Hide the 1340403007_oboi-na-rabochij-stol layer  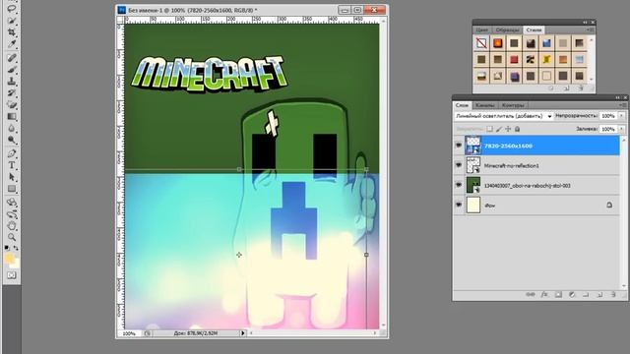459,185
